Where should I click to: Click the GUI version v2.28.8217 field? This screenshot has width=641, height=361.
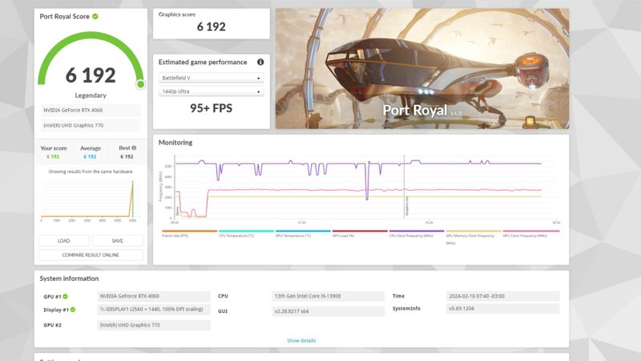coord(328,311)
